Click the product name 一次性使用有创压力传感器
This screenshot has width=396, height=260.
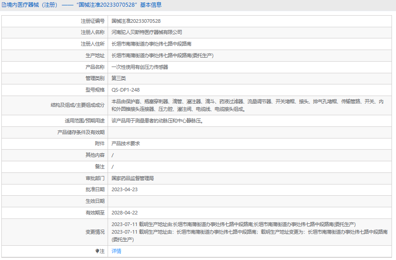pyautogui.click(x=140, y=67)
